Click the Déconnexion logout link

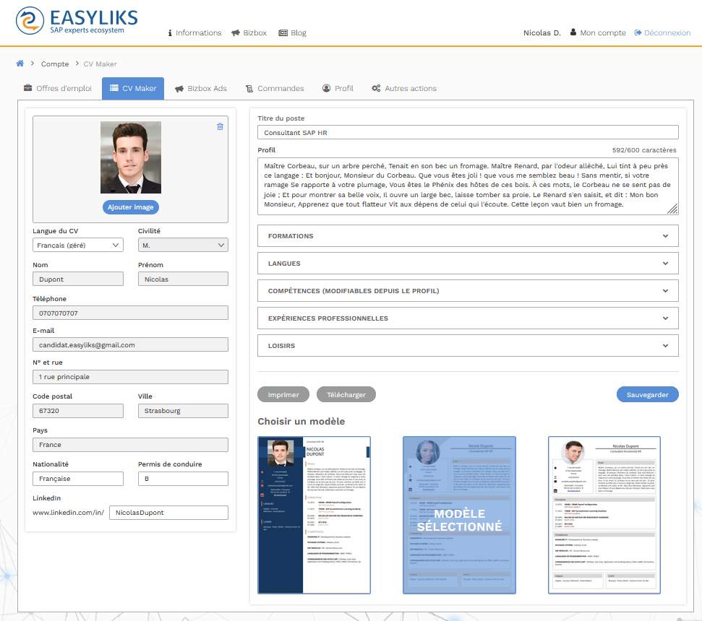click(662, 32)
